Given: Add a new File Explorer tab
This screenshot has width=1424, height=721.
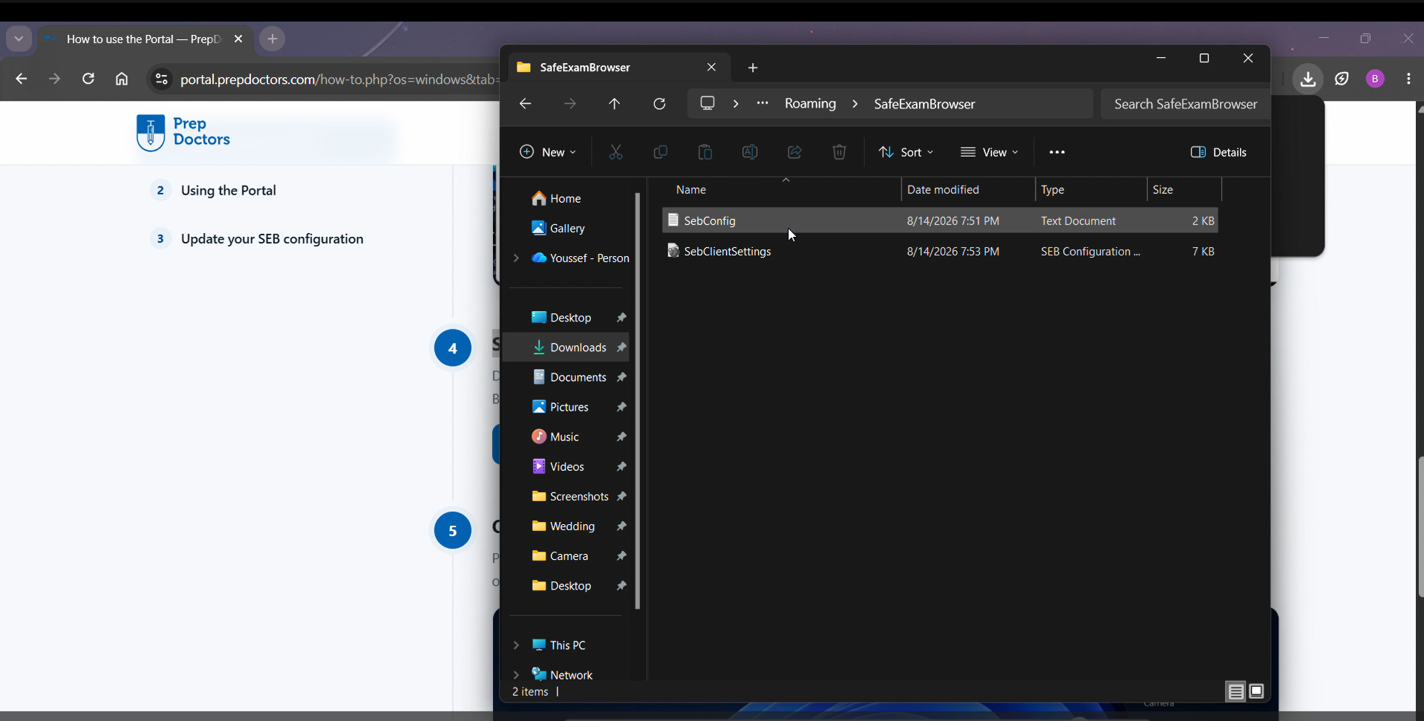Looking at the screenshot, I should (753, 68).
